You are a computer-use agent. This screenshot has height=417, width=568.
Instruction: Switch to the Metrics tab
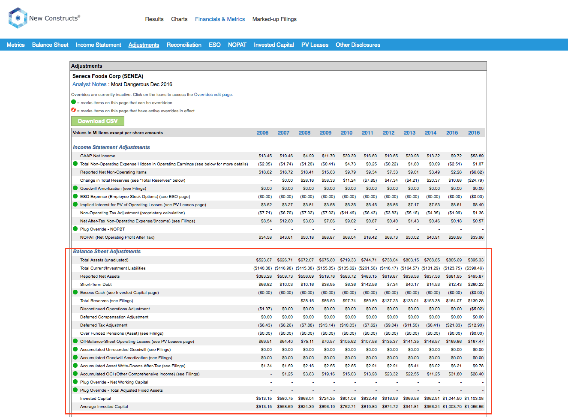15,45
